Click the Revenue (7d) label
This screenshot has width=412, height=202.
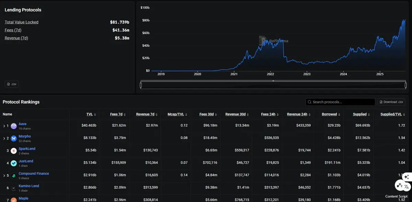click(16, 38)
